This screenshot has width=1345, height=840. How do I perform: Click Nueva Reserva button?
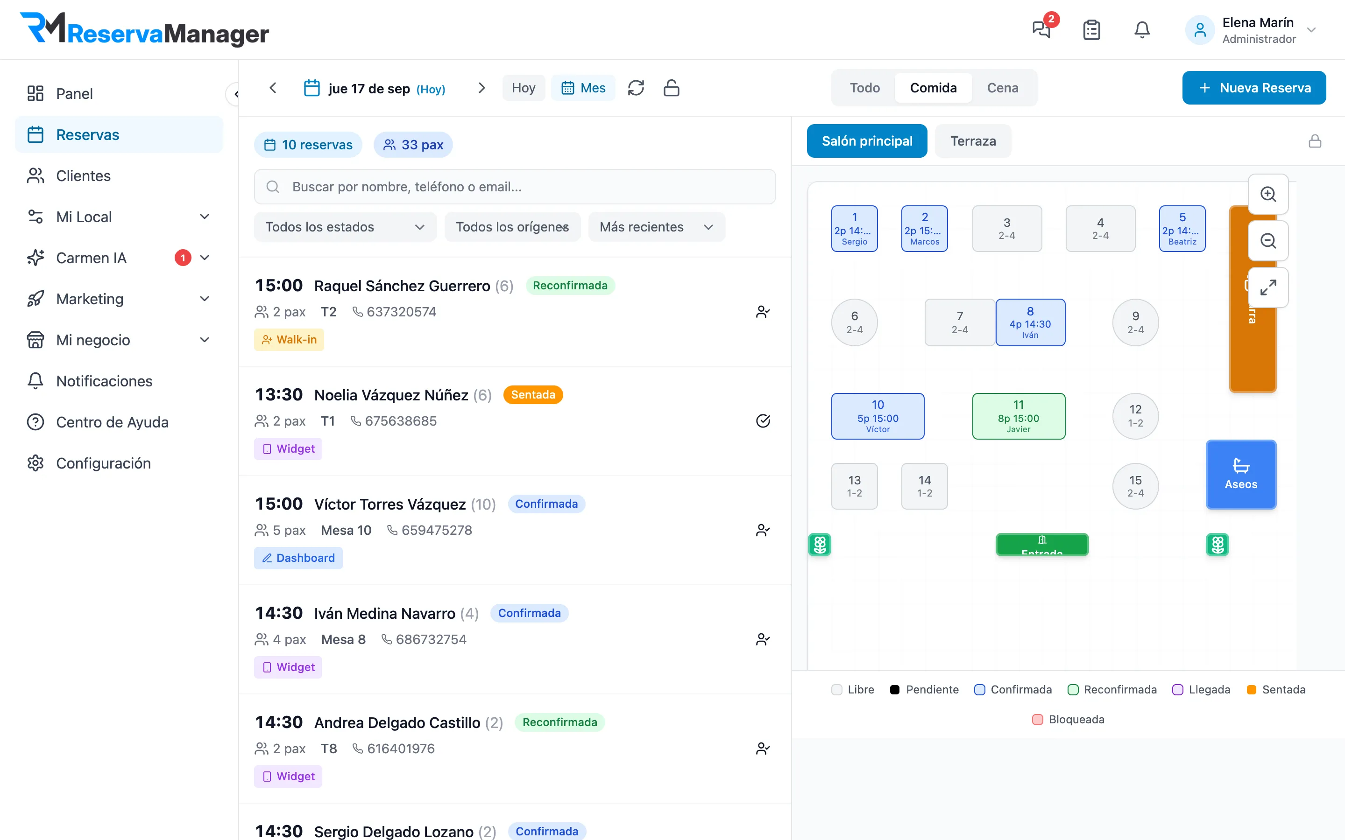1254,88
